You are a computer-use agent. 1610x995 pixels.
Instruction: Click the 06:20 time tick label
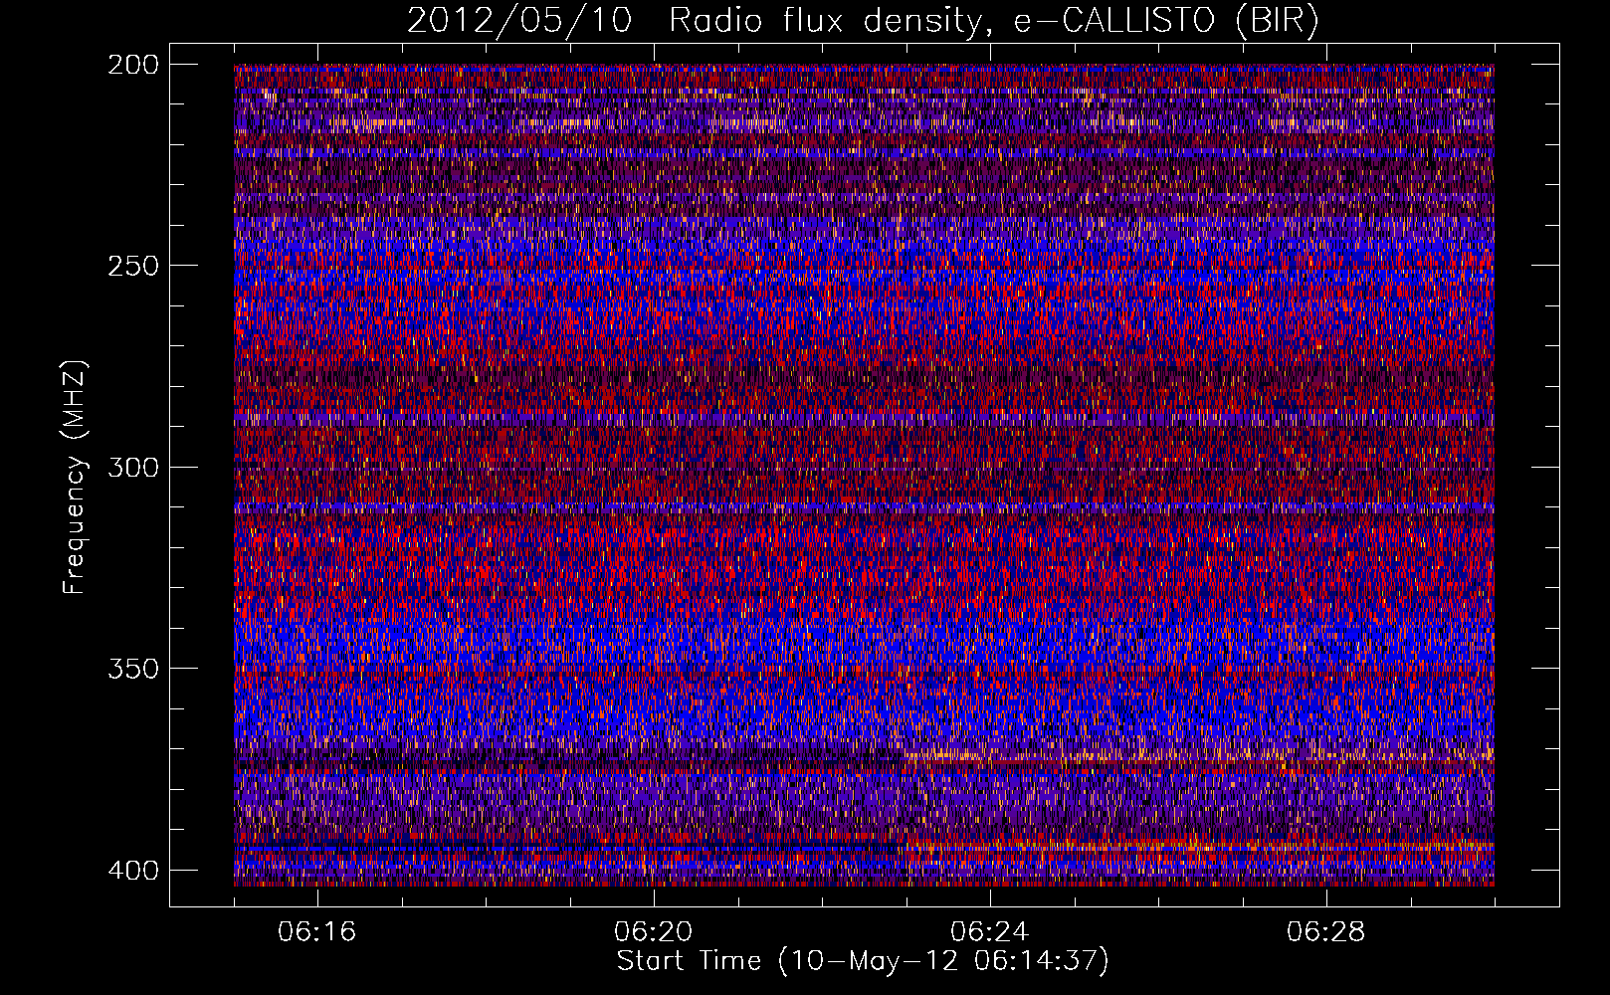coord(654,932)
